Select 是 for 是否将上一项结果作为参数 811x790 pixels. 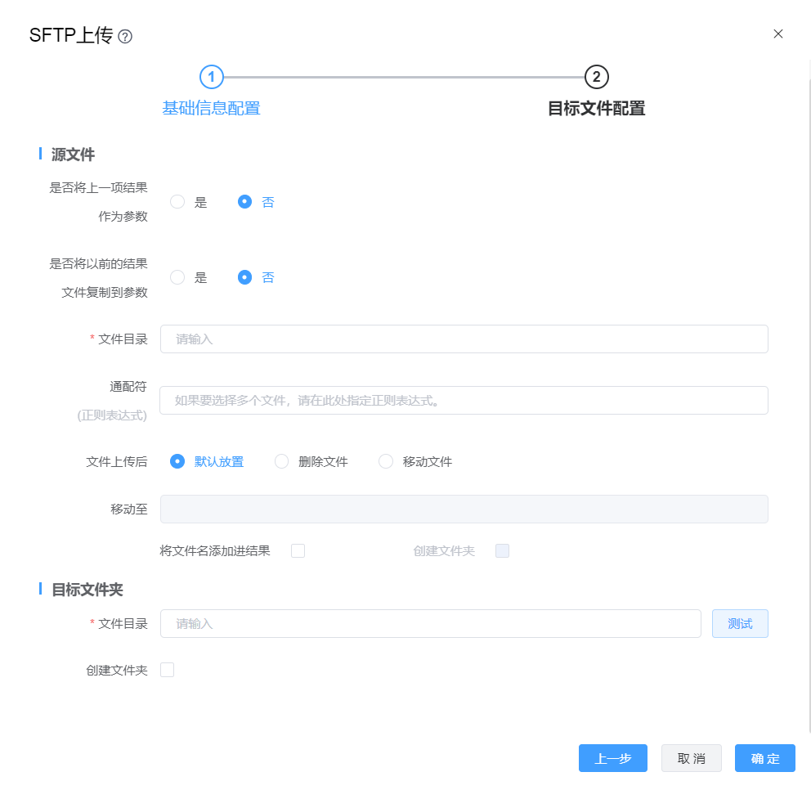[x=177, y=202]
